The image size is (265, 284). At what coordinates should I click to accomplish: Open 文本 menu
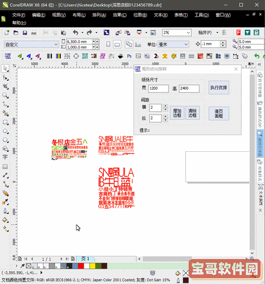pos(161,15)
